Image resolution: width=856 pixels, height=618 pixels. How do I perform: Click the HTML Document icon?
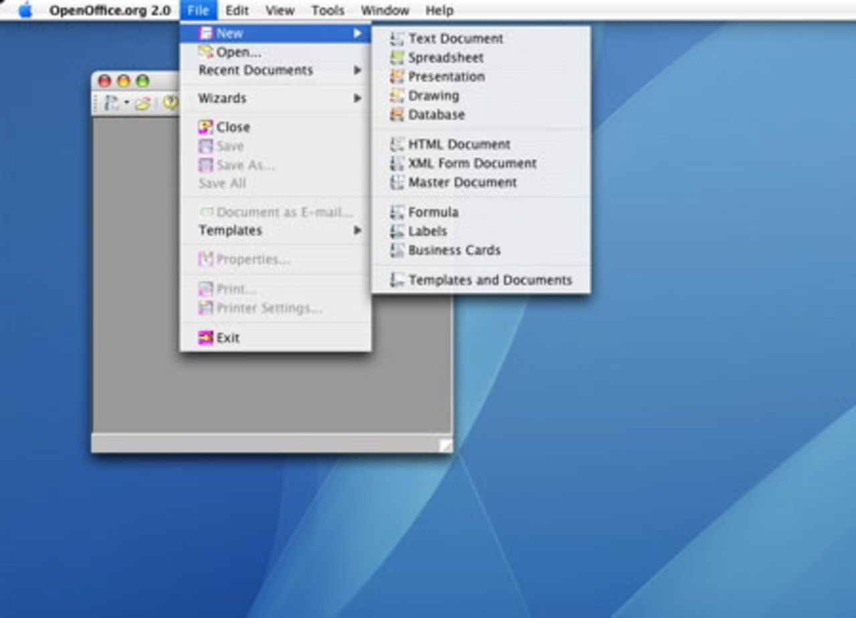396,144
